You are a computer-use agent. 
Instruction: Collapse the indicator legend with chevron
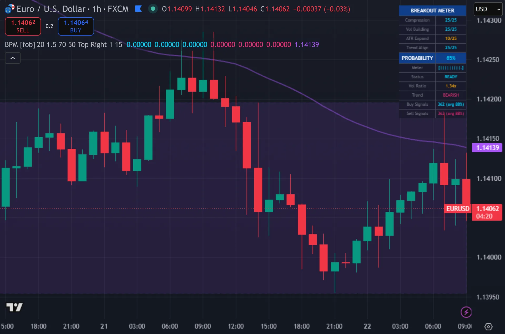click(x=13, y=58)
